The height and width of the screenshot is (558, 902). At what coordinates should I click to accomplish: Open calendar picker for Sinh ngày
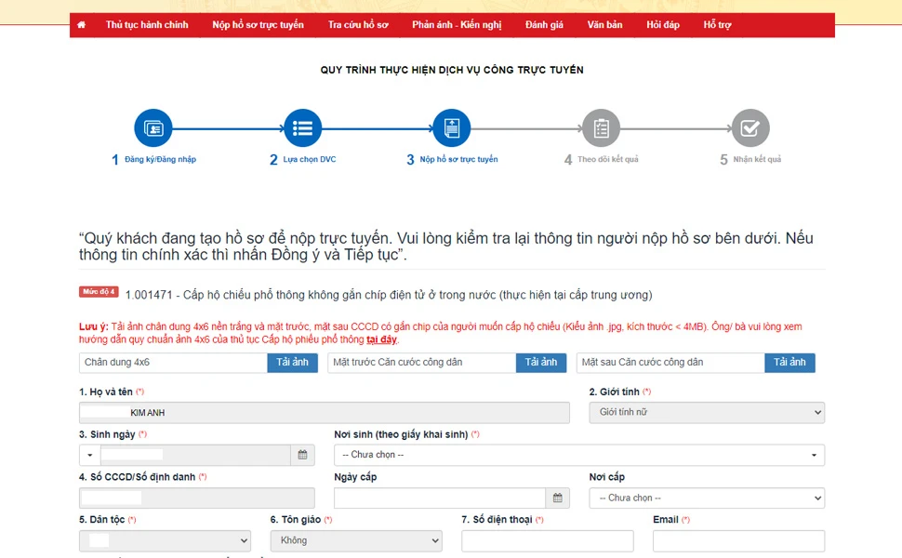(302, 455)
